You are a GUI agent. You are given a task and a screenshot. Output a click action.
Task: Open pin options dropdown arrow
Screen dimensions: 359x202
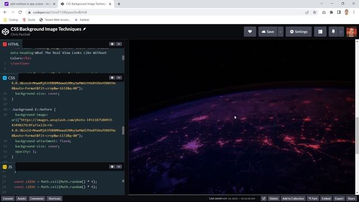(341, 31)
